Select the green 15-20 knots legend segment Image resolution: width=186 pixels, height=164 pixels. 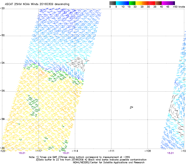click(x=132, y=3)
